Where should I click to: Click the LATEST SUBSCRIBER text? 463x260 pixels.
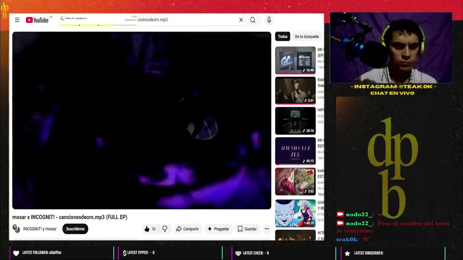pos(369,253)
